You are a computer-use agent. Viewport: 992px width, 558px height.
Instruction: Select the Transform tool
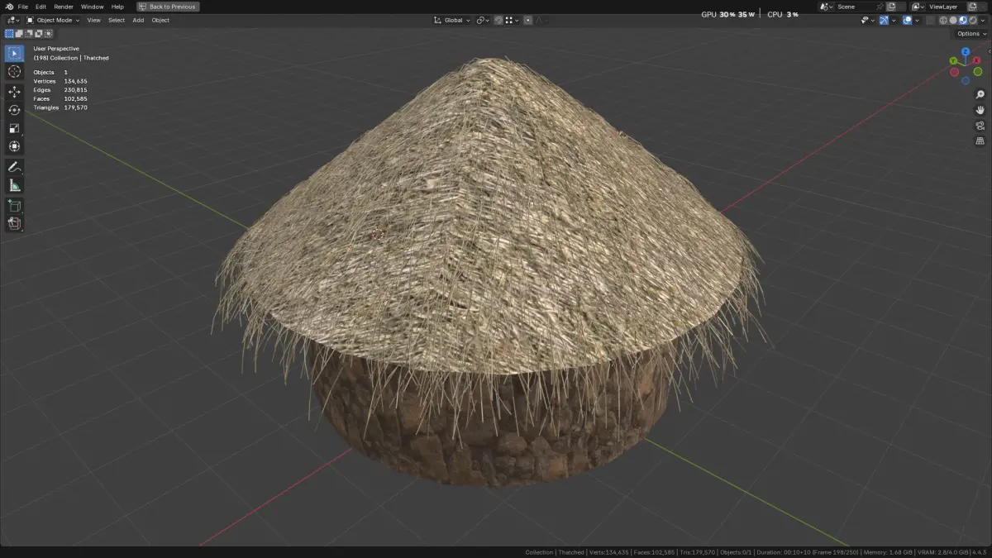[14, 146]
